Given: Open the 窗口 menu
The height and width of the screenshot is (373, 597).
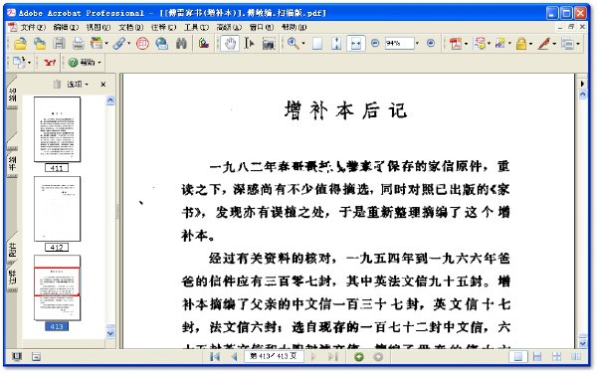Looking at the screenshot, I should 262,28.
